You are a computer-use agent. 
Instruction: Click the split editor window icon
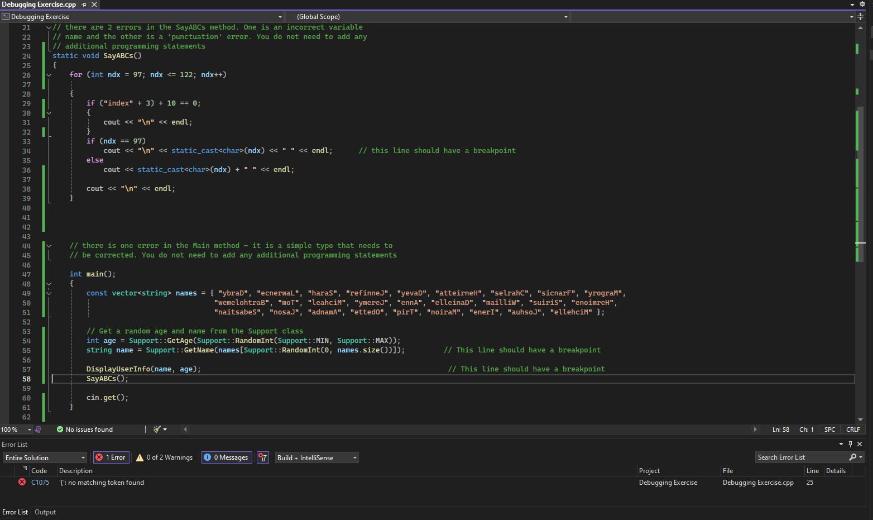(x=860, y=17)
